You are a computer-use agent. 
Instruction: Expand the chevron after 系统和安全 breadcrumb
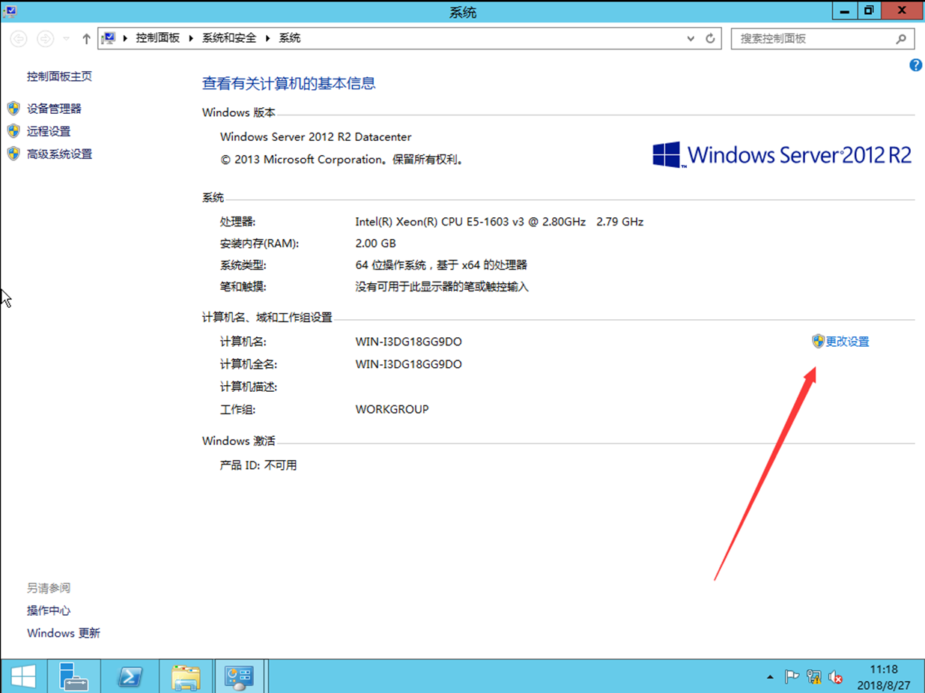(x=268, y=38)
